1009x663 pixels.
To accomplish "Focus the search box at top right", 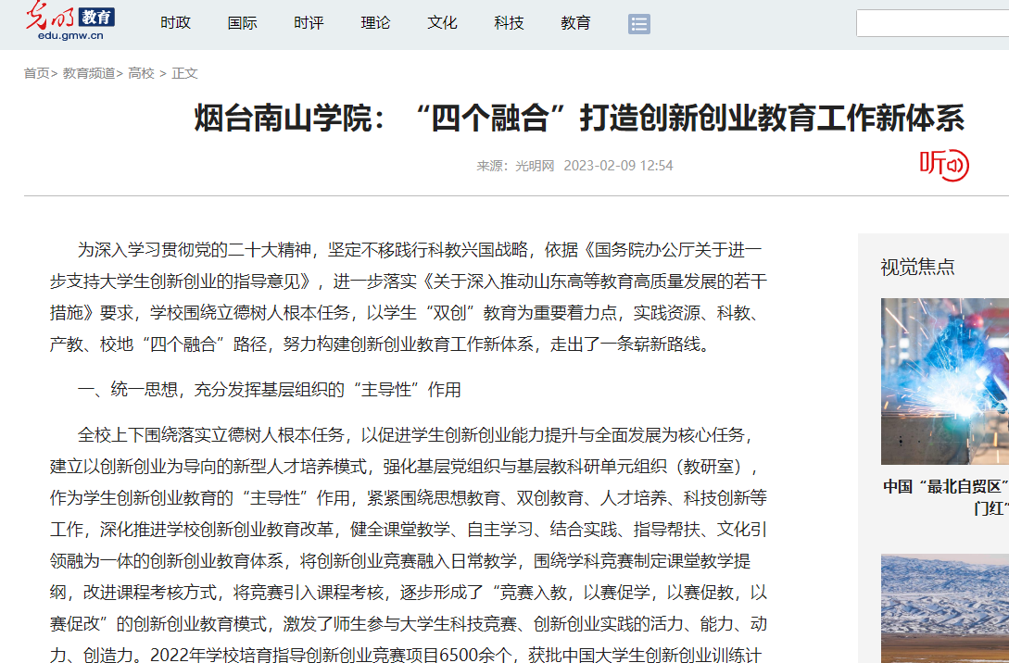I will pyautogui.click(x=931, y=23).
